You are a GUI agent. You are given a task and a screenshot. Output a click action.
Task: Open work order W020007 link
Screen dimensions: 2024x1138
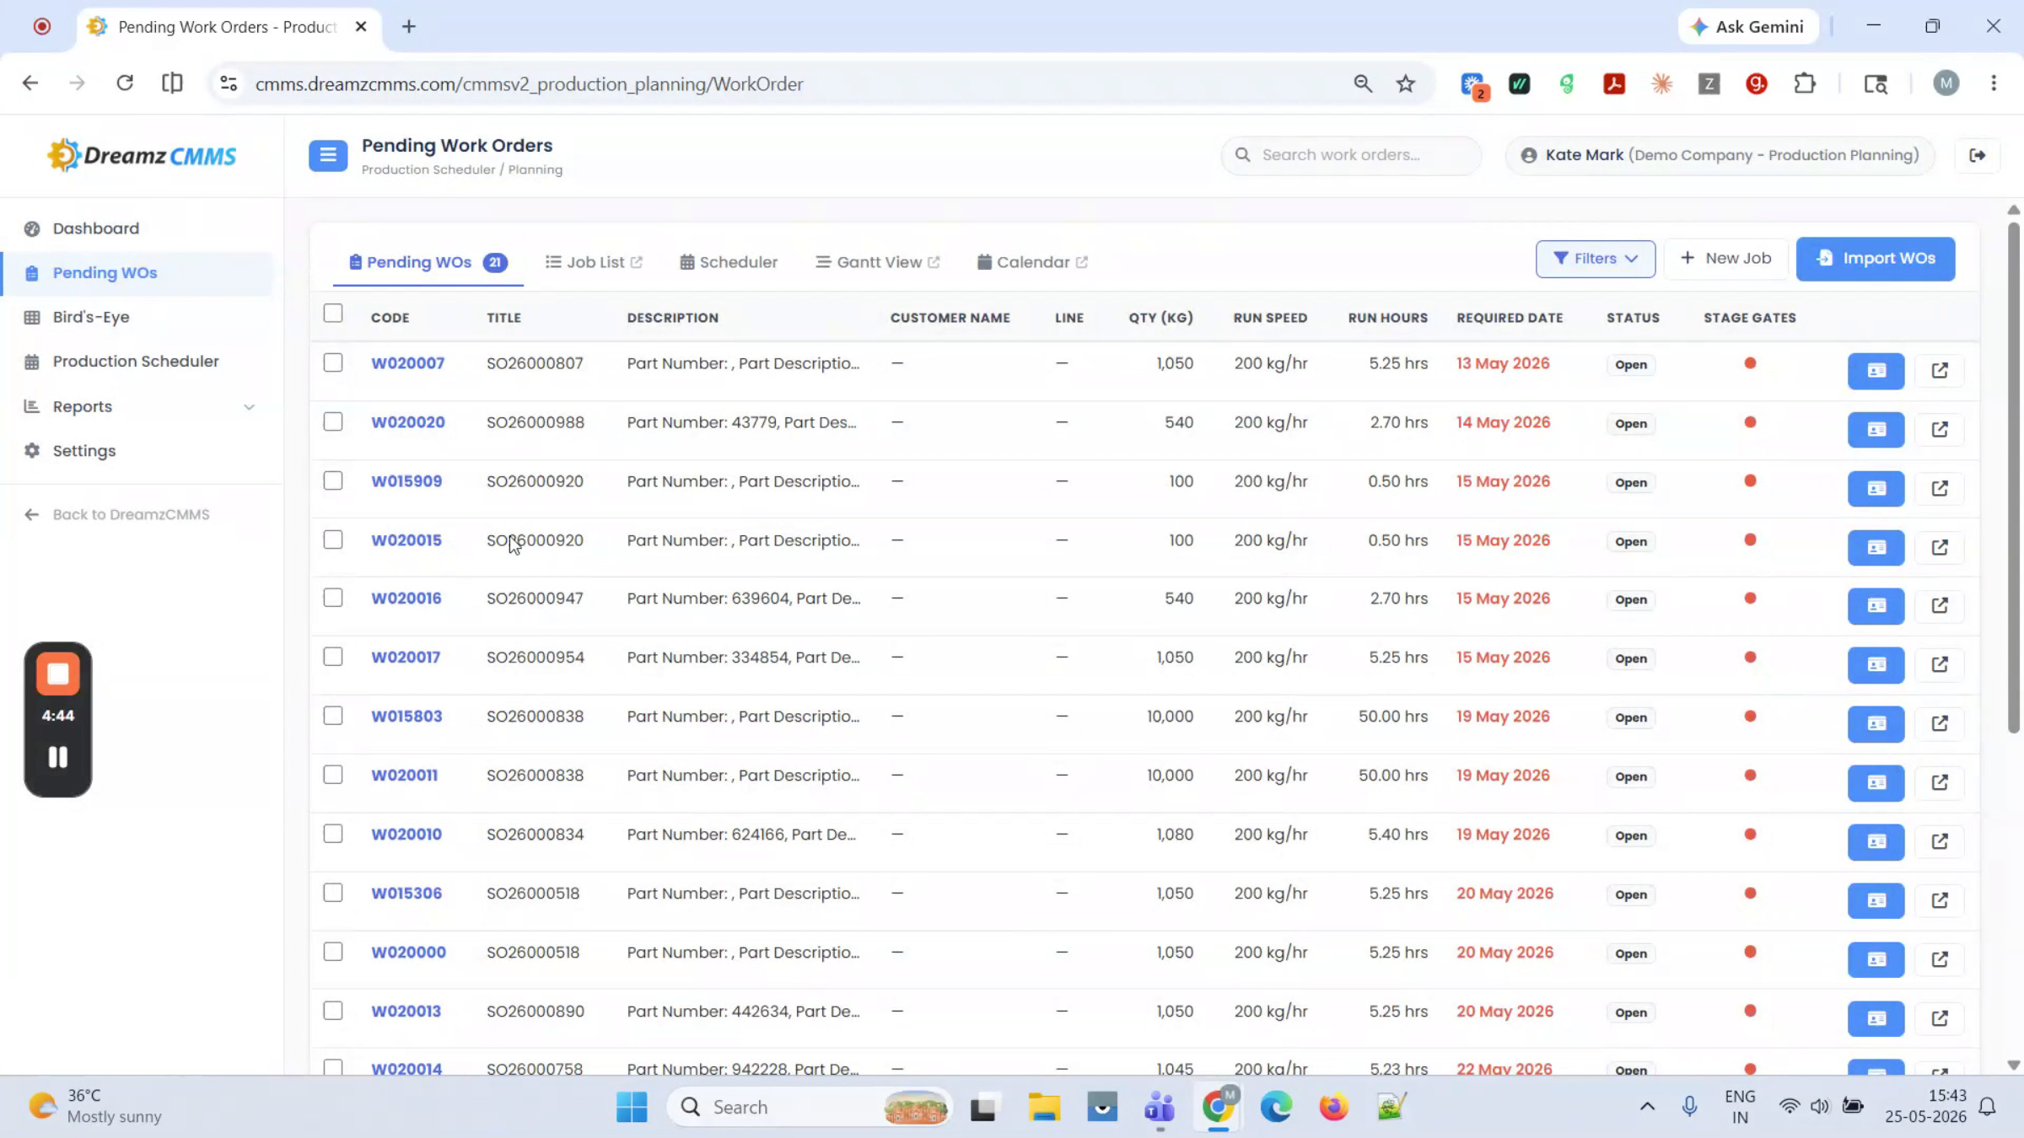407,363
